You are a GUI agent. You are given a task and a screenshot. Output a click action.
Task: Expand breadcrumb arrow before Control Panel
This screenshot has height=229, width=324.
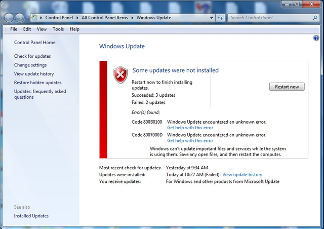click(x=41, y=18)
